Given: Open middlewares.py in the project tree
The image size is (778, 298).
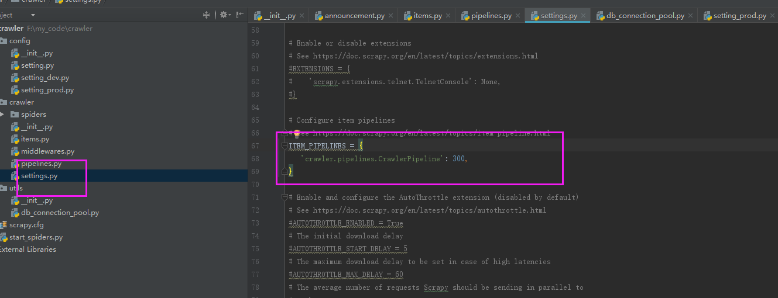Looking at the screenshot, I should pos(47,151).
